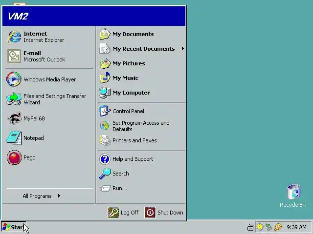Click the Shut Down text
This screenshot has height=234, width=313.
(170, 213)
